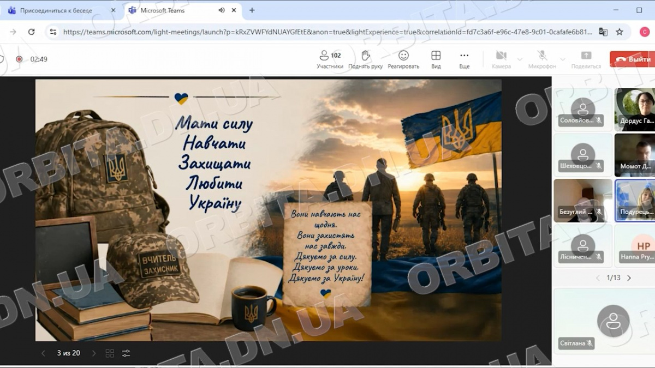Click the 1/13 participants page indicator
The width and height of the screenshot is (655, 368).
(614, 278)
